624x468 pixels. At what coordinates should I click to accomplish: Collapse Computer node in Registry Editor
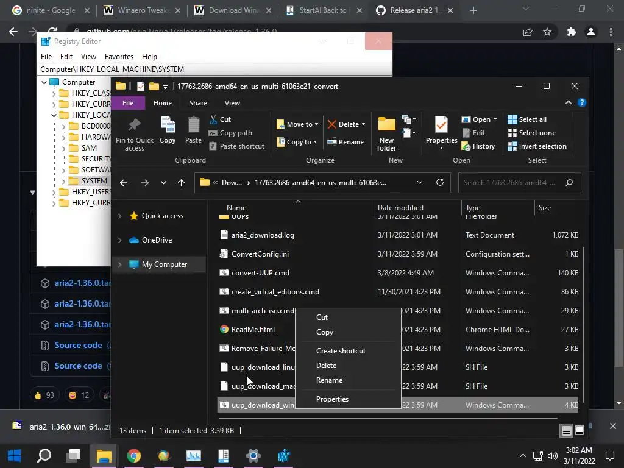coord(44,82)
